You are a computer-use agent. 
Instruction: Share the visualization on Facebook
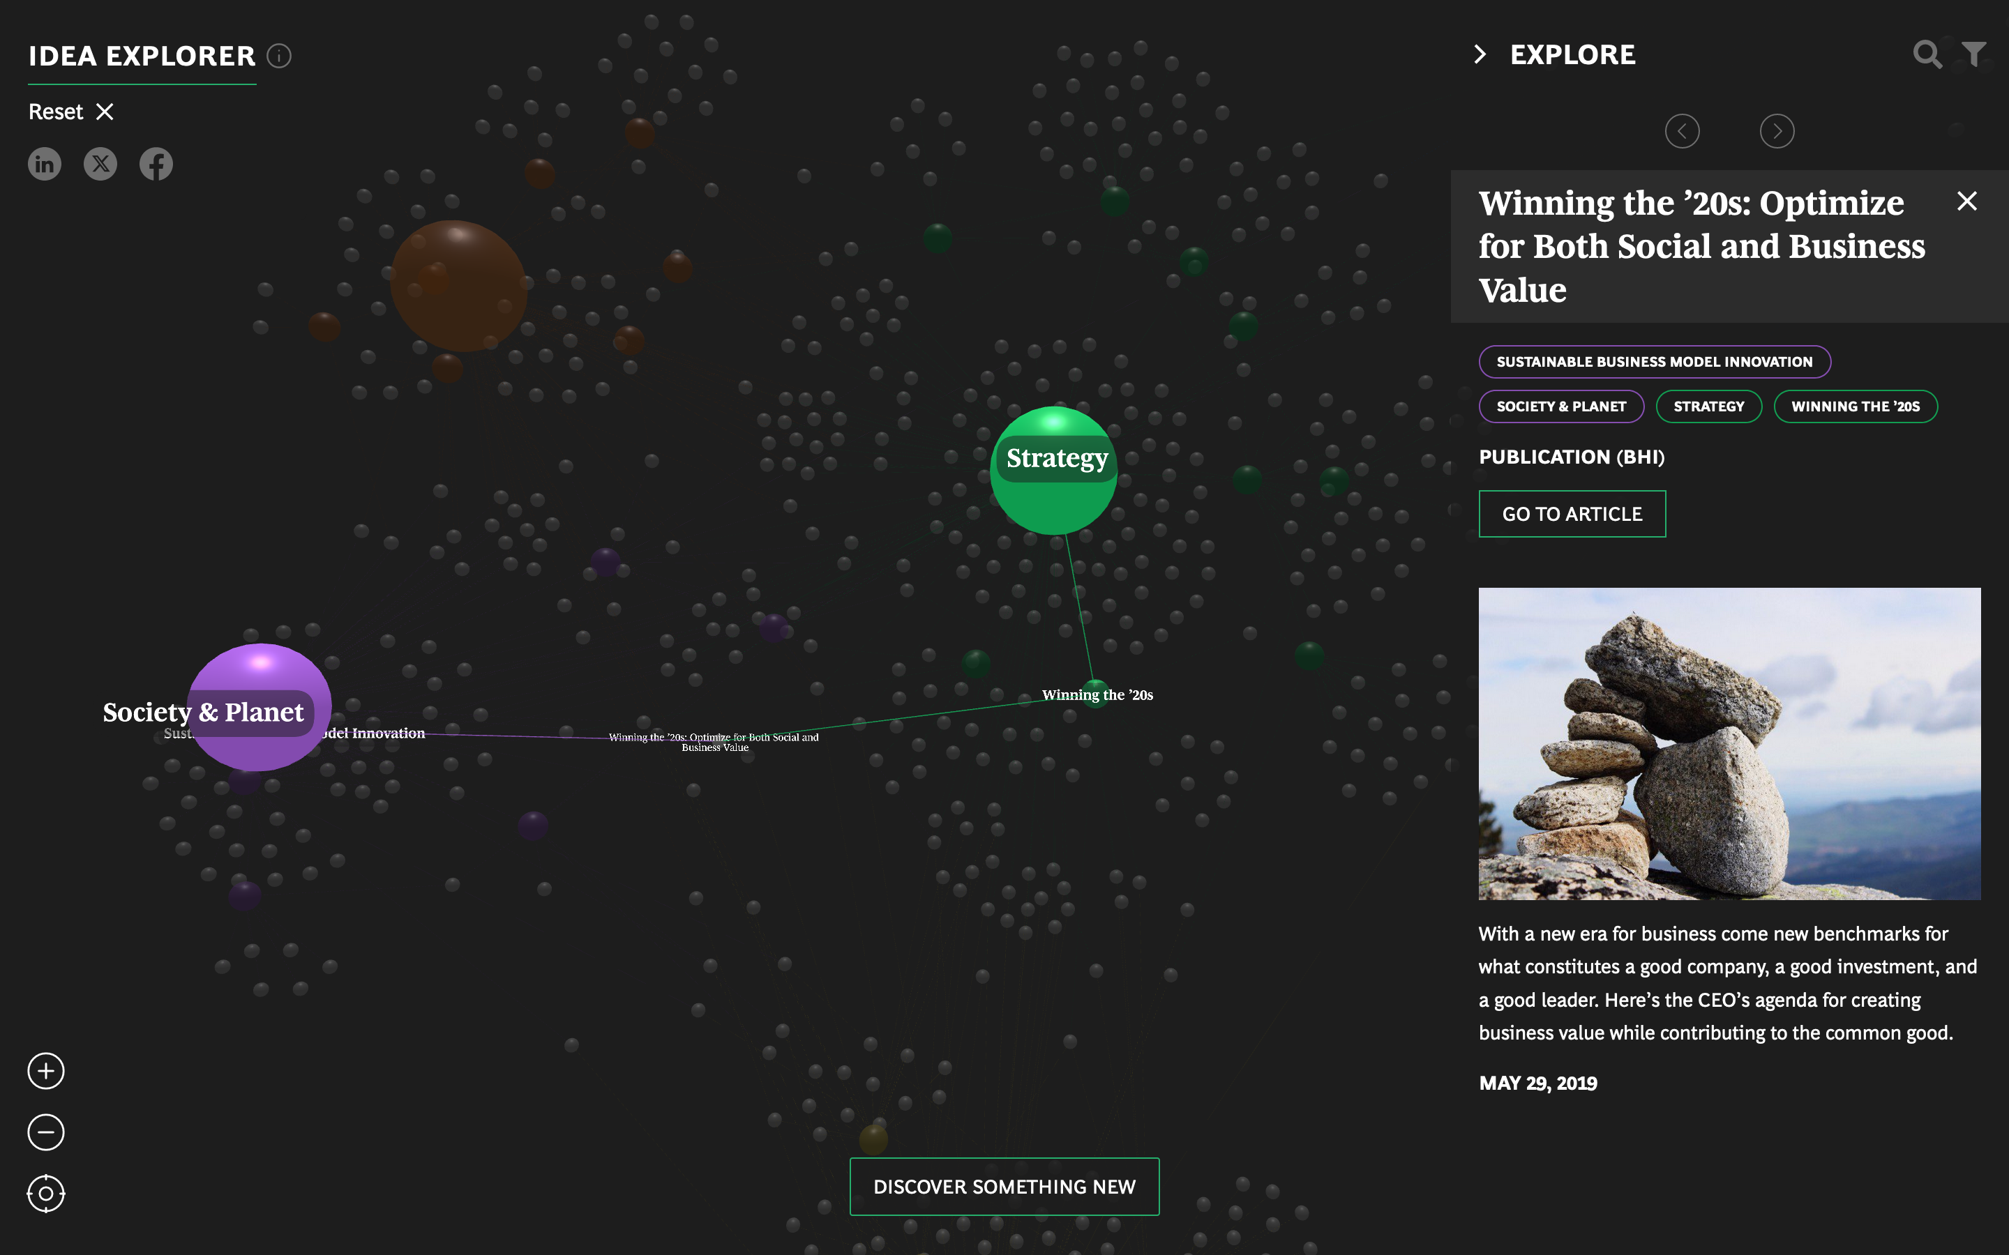pyautogui.click(x=156, y=164)
